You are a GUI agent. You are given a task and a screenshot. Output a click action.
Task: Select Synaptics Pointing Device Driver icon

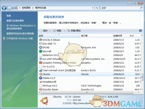coord(41,63)
